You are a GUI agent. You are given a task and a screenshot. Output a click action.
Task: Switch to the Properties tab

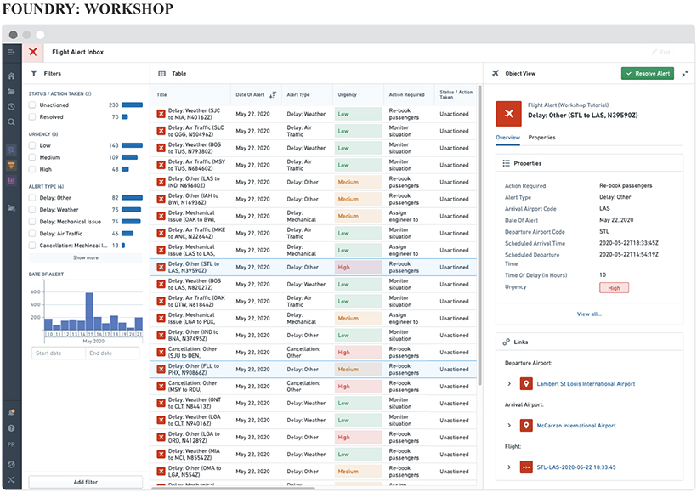[541, 137]
